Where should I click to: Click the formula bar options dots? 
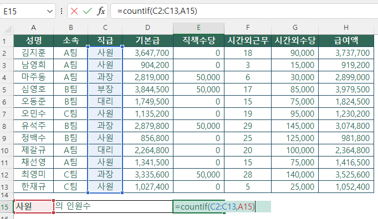pyautogui.click(x=62, y=11)
